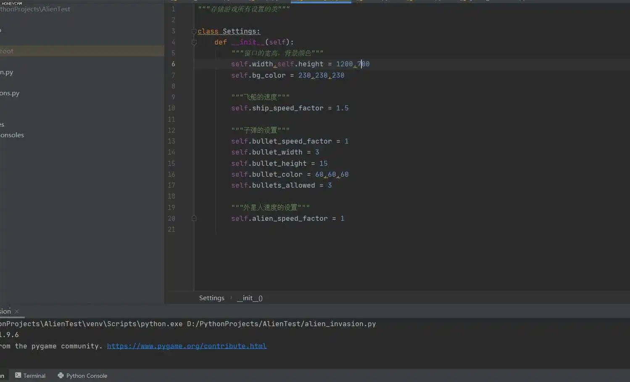
Task: Click 'self.bullet_color = 60,60,60' line
Action: coord(290,175)
